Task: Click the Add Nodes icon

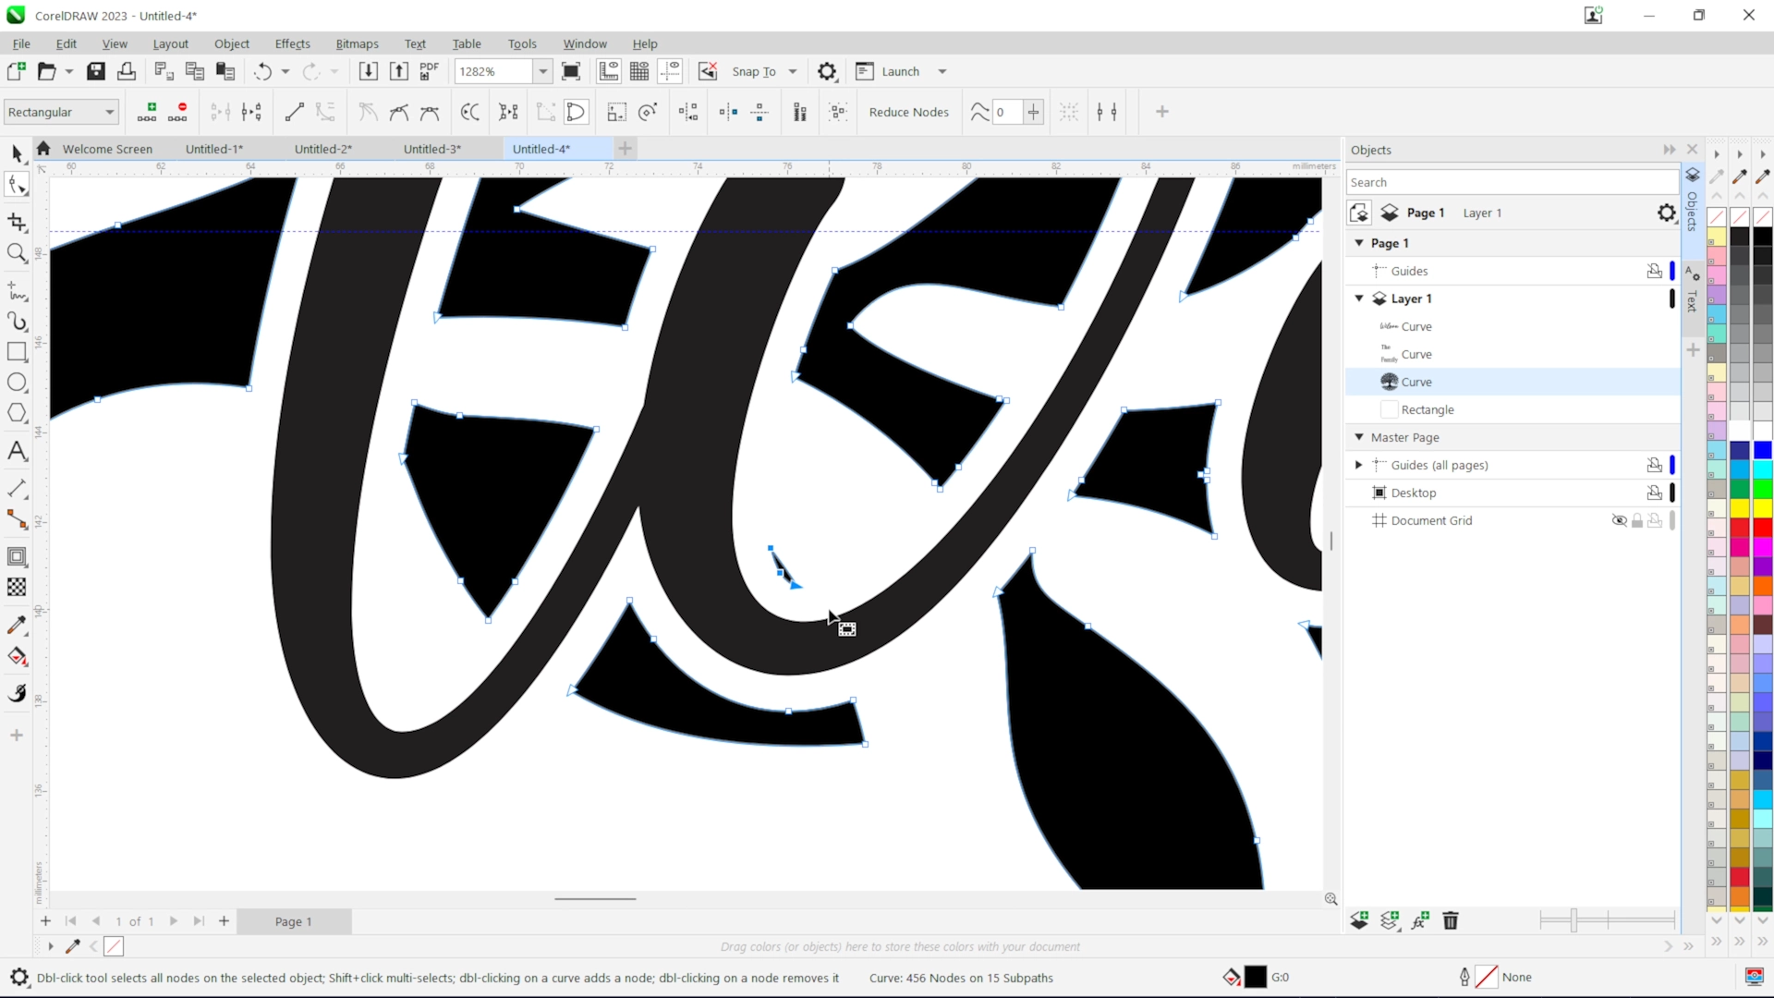Action: pyautogui.click(x=147, y=112)
